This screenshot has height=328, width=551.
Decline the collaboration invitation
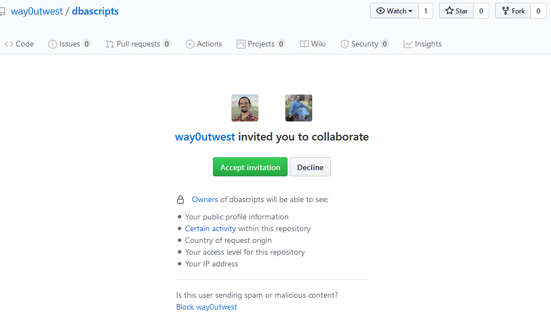311,167
